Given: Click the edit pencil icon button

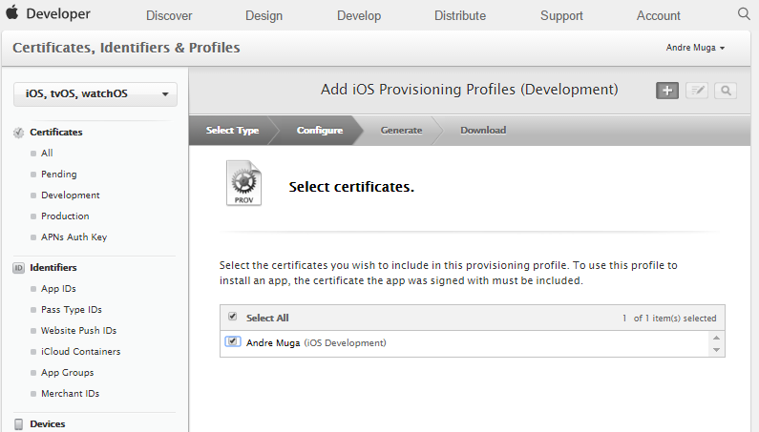Looking at the screenshot, I should 697,91.
